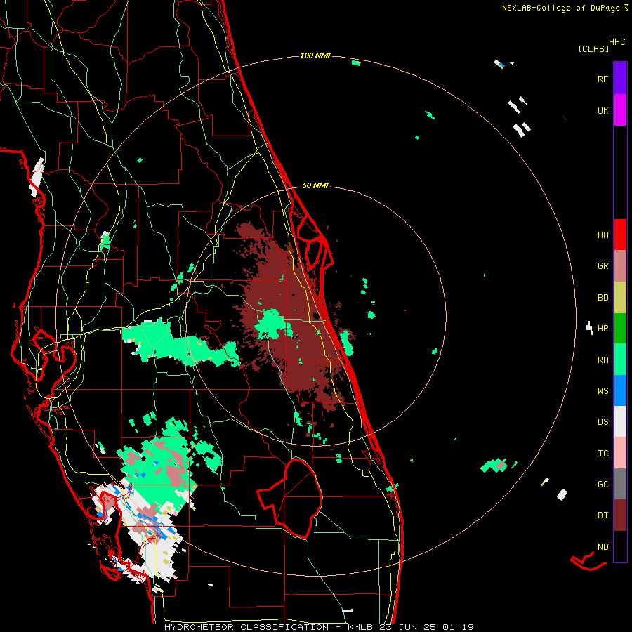Click the WS legend label
The width and height of the screenshot is (632, 632).
(603, 391)
